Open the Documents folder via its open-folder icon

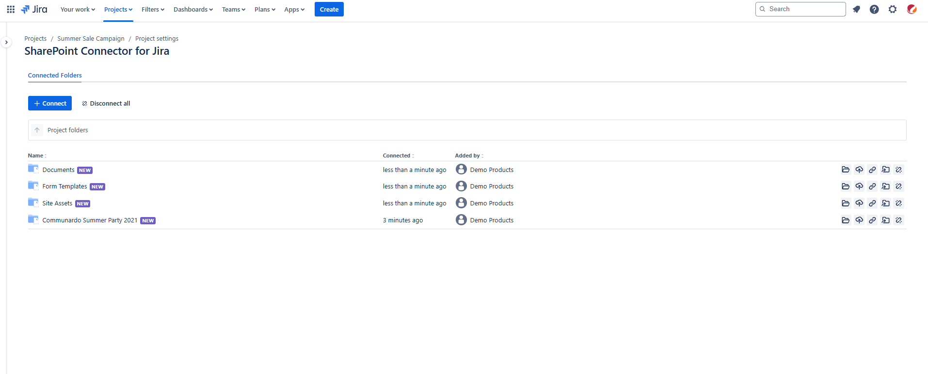pos(846,170)
